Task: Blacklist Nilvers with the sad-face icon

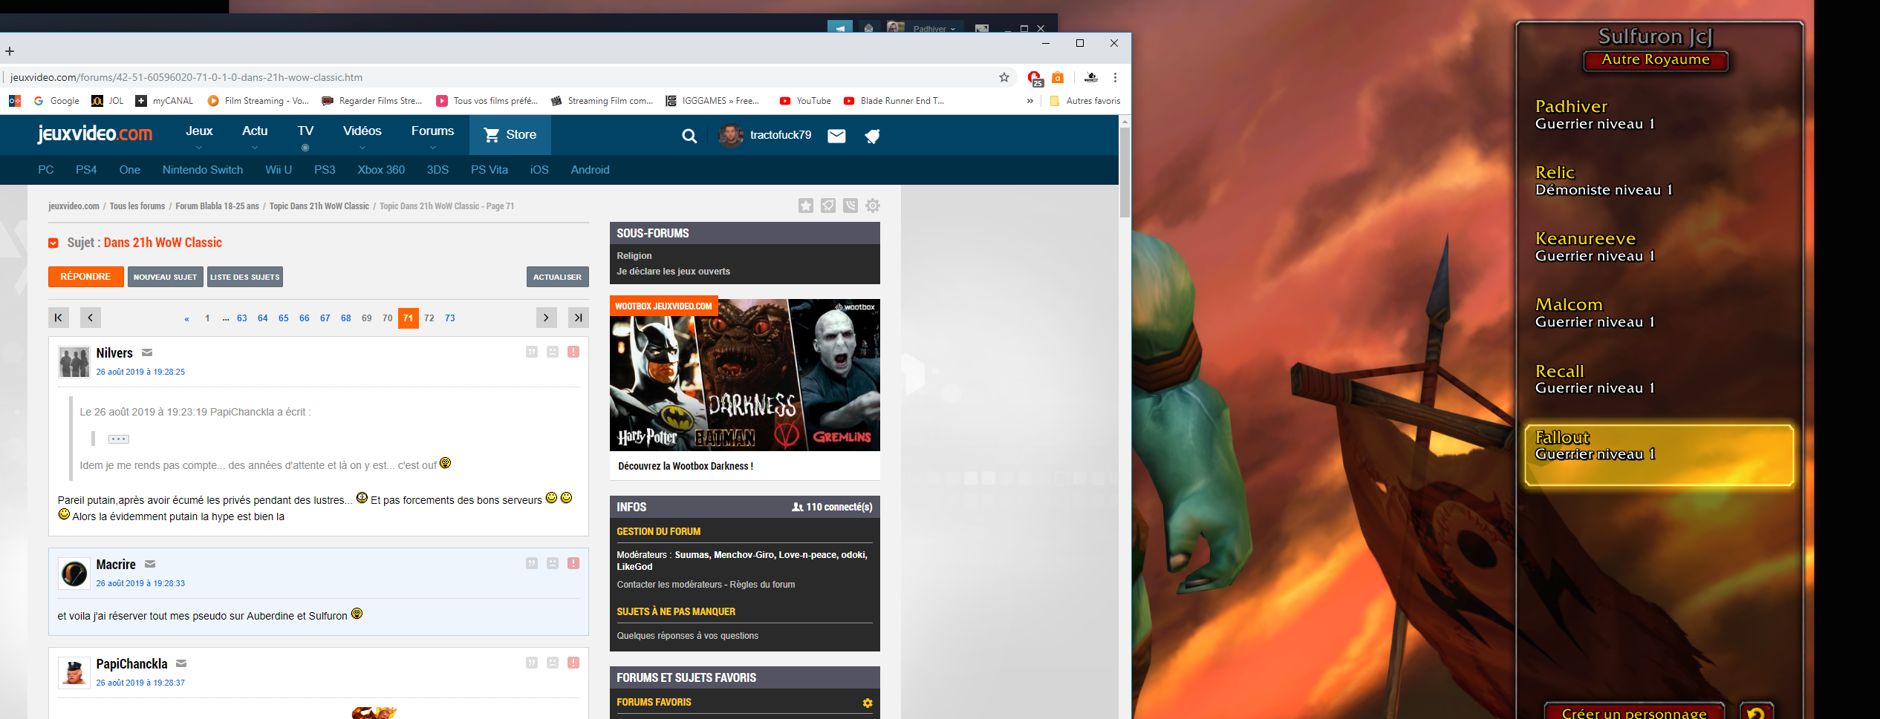Action: (x=553, y=352)
